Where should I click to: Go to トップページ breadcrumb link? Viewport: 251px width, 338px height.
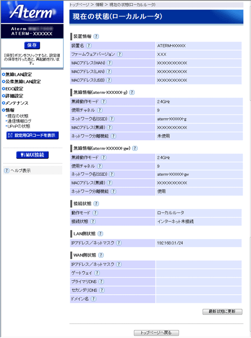coord(79,5)
